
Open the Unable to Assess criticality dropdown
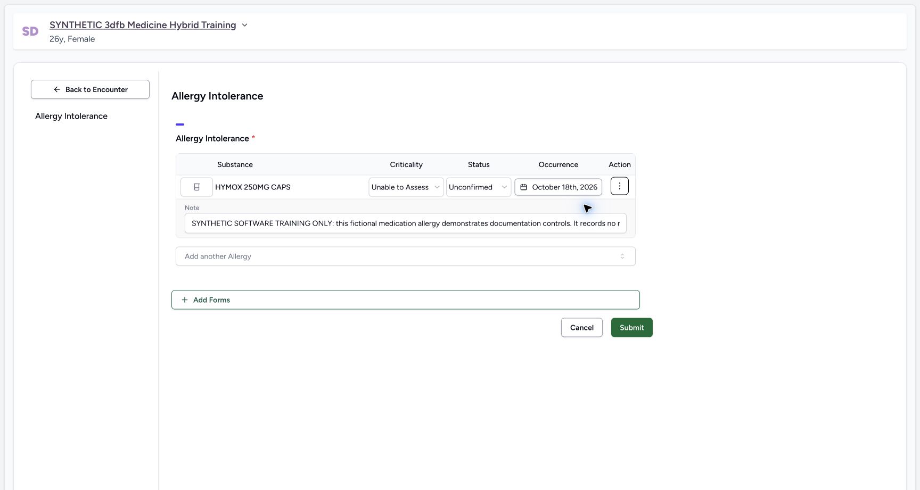[406, 187]
